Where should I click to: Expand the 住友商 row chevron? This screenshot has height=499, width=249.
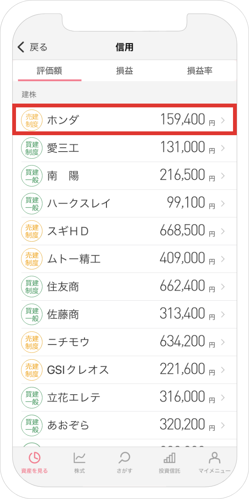[223, 286]
